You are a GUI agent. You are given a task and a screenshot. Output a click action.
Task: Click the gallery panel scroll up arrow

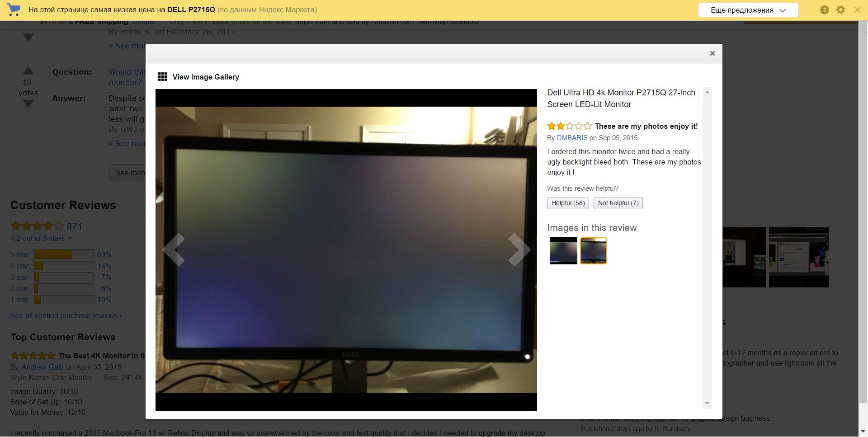pyautogui.click(x=708, y=92)
